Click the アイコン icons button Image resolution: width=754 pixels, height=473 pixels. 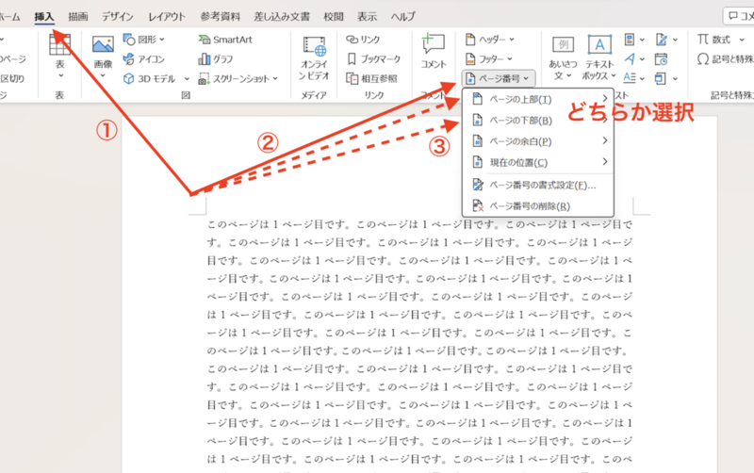coord(144,59)
